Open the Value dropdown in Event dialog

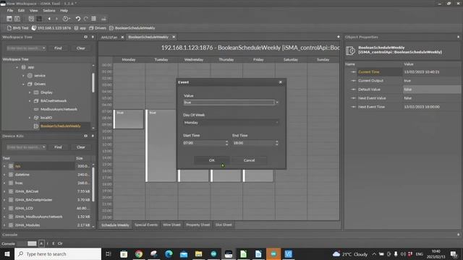point(276,103)
